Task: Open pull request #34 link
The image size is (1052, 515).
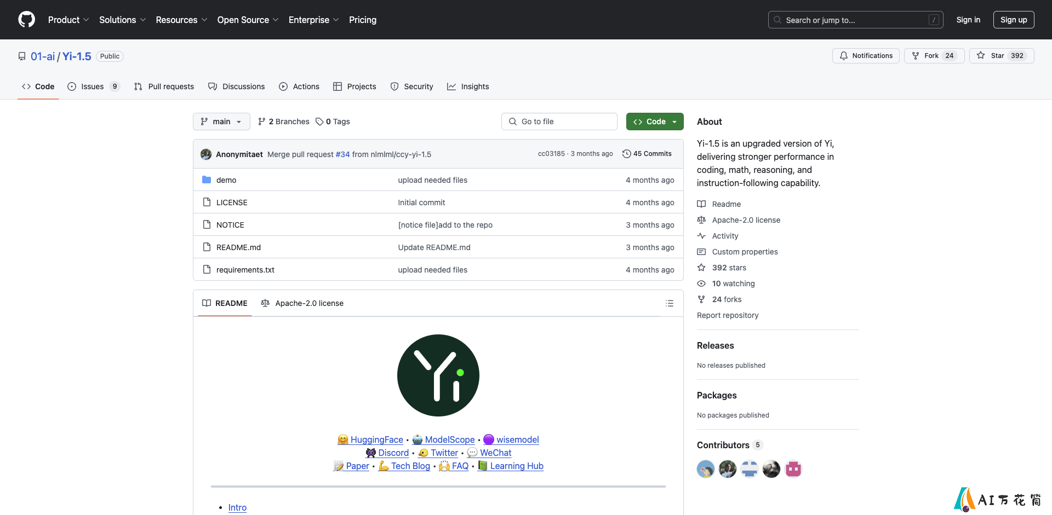Action: point(342,154)
